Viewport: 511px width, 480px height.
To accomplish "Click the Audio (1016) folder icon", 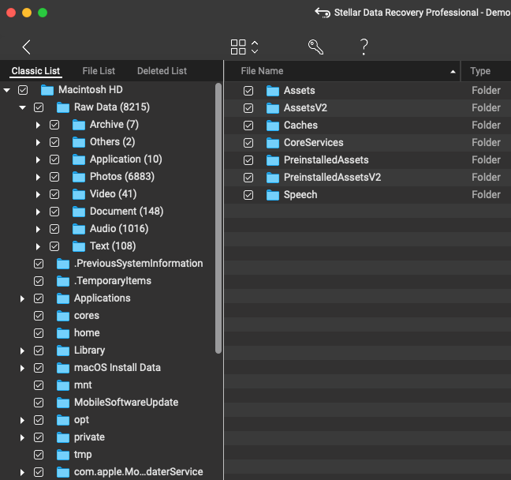I will click(x=79, y=229).
